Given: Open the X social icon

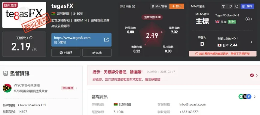Looking at the screenshot, I should point(245,96).
